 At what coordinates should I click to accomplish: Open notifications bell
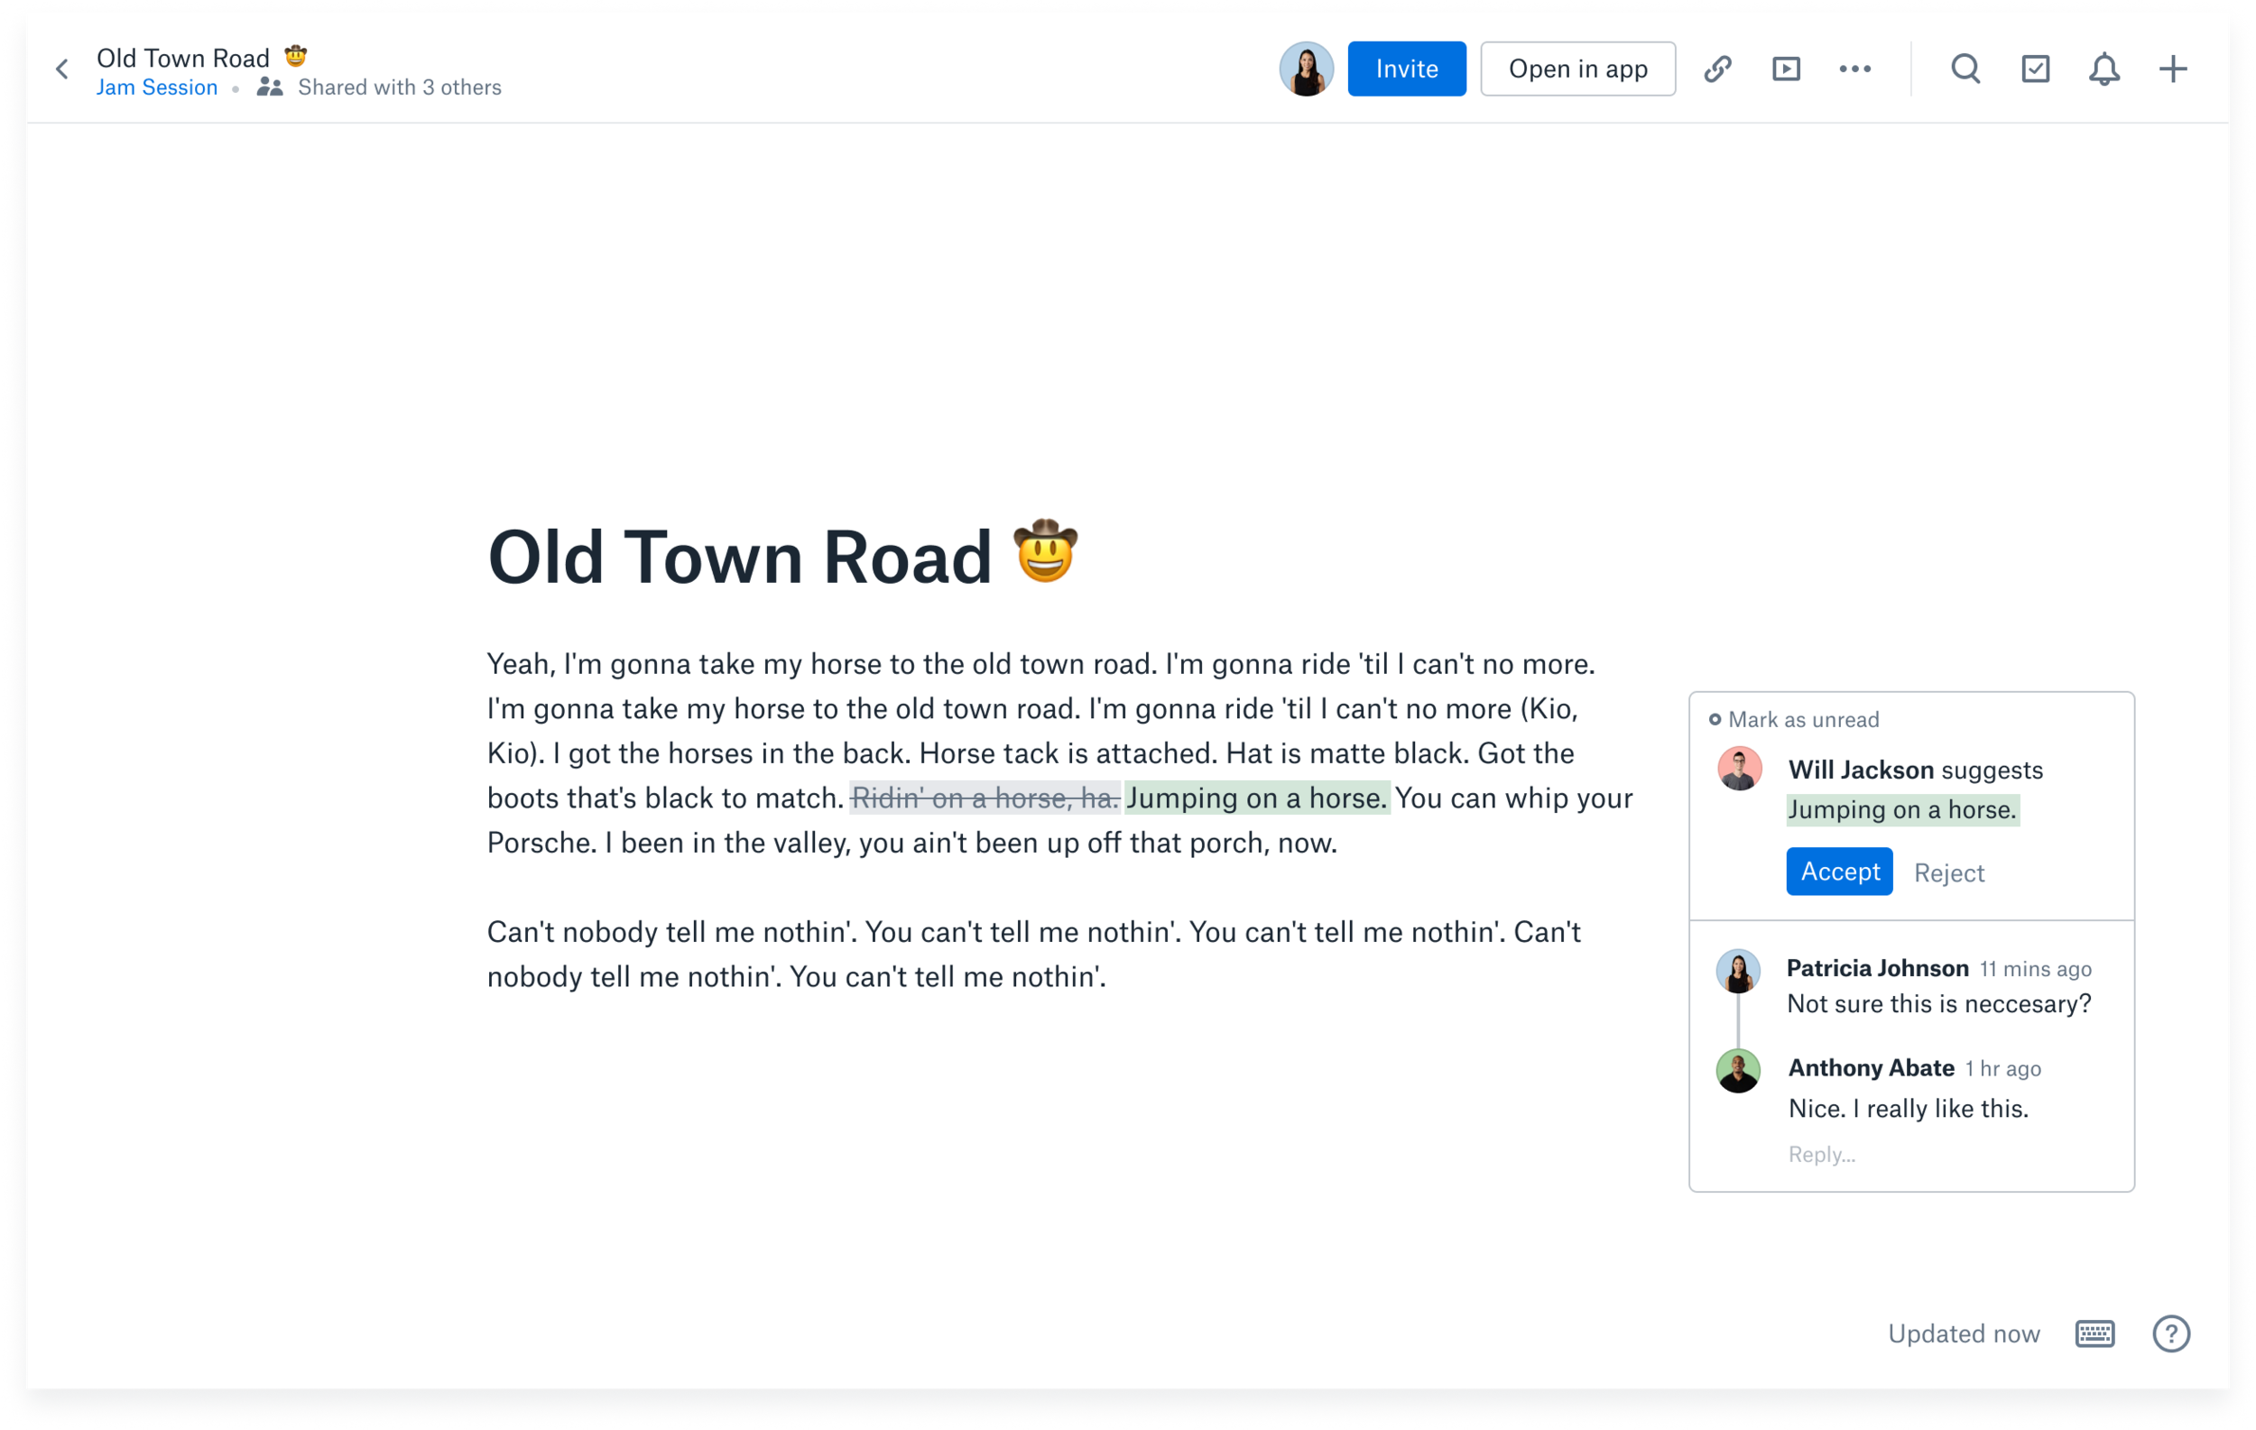click(2104, 69)
